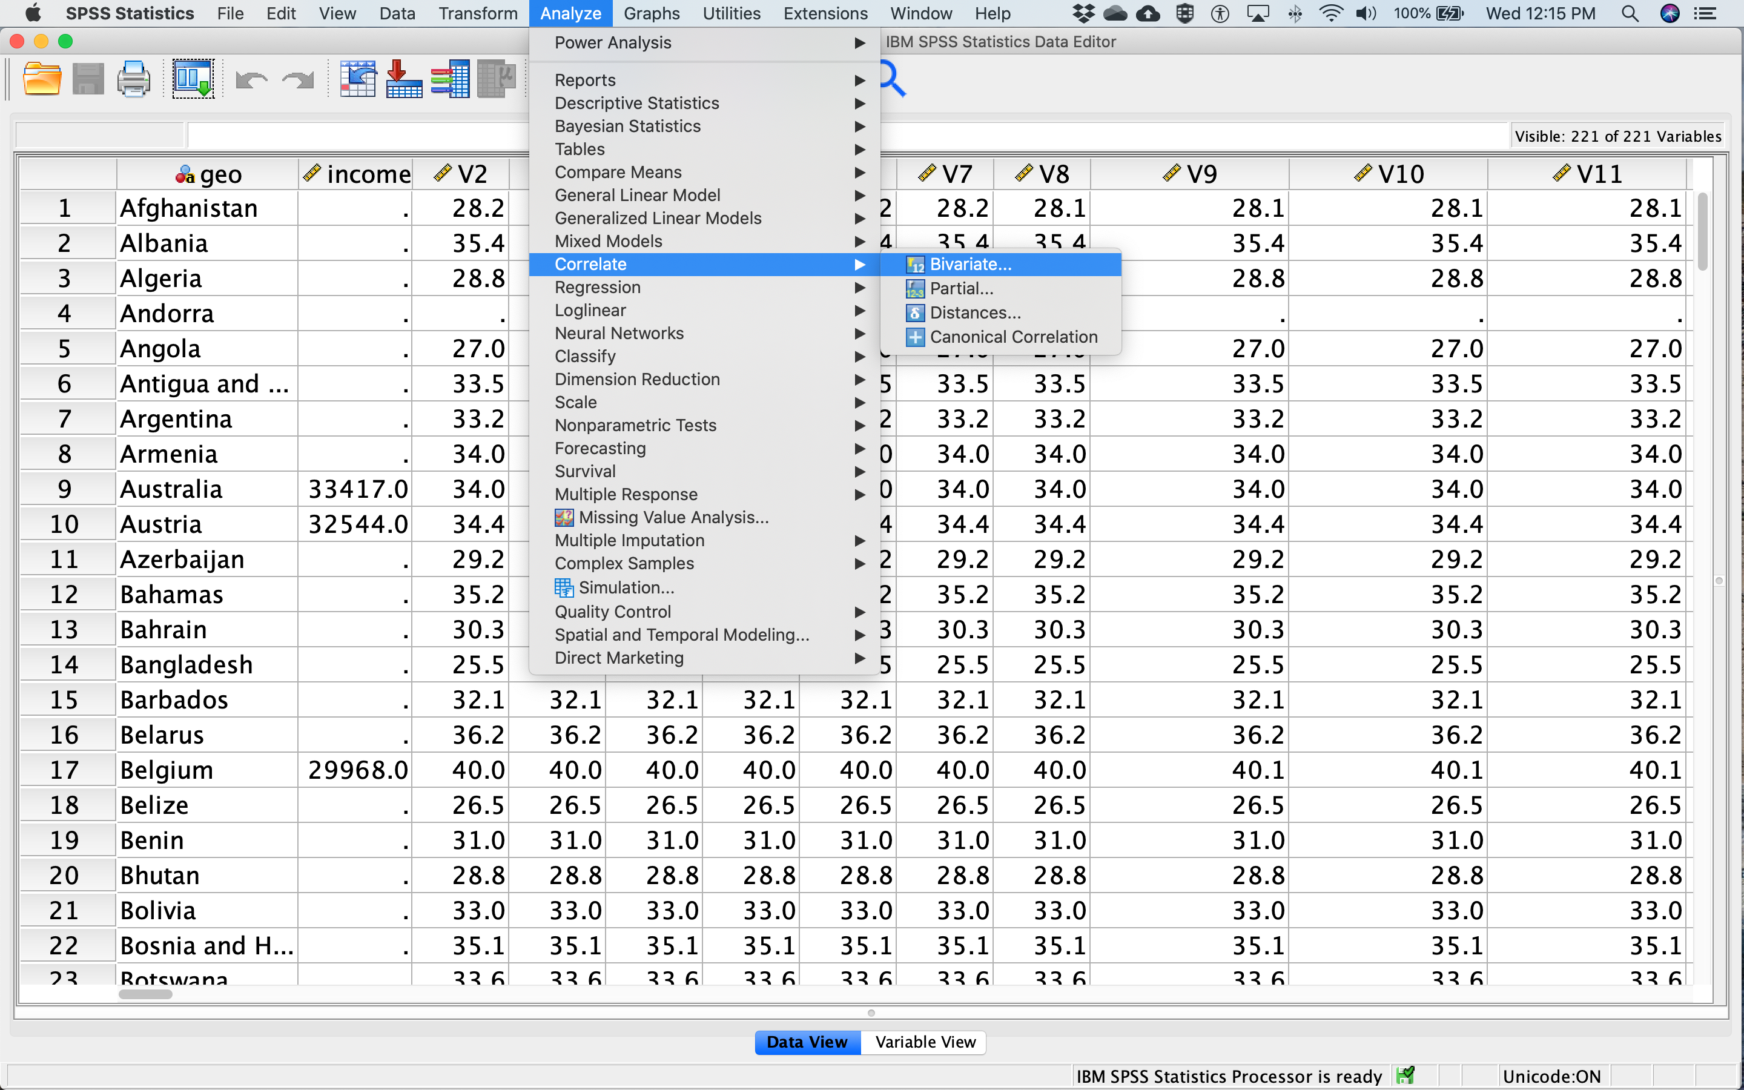Click the Wi-Fi icon in menu bar
The height and width of the screenshot is (1090, 1744).
(1330, 13)
